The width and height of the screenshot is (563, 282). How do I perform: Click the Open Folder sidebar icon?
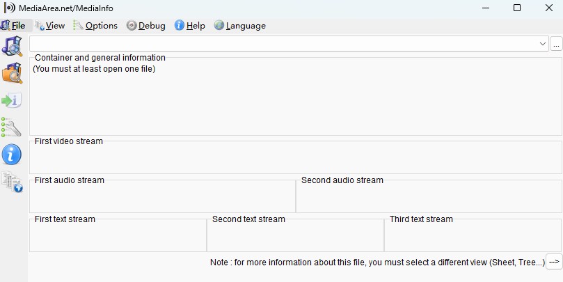click(x=13, y=72)
